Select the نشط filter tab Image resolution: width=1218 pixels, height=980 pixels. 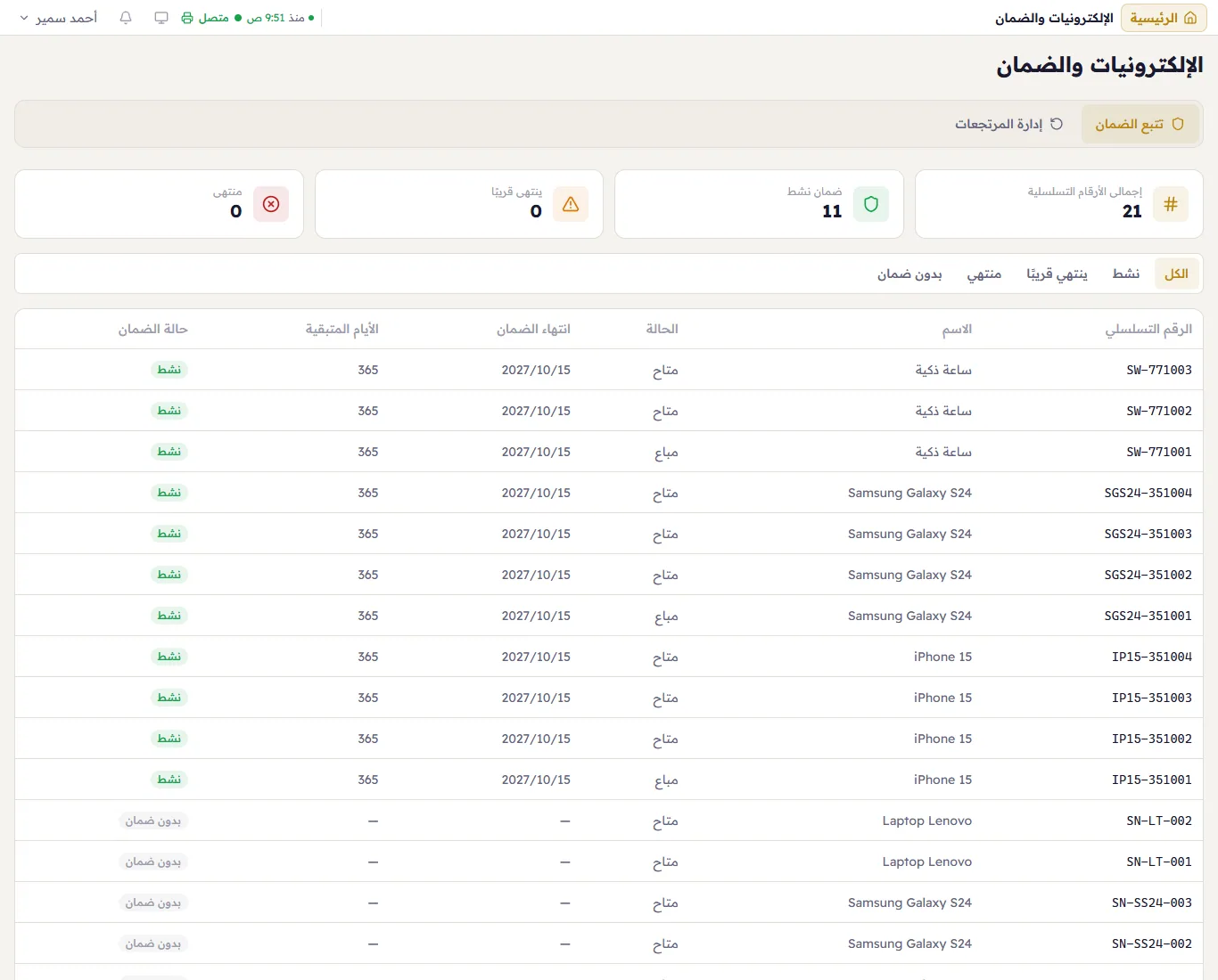pos(1126,274)
